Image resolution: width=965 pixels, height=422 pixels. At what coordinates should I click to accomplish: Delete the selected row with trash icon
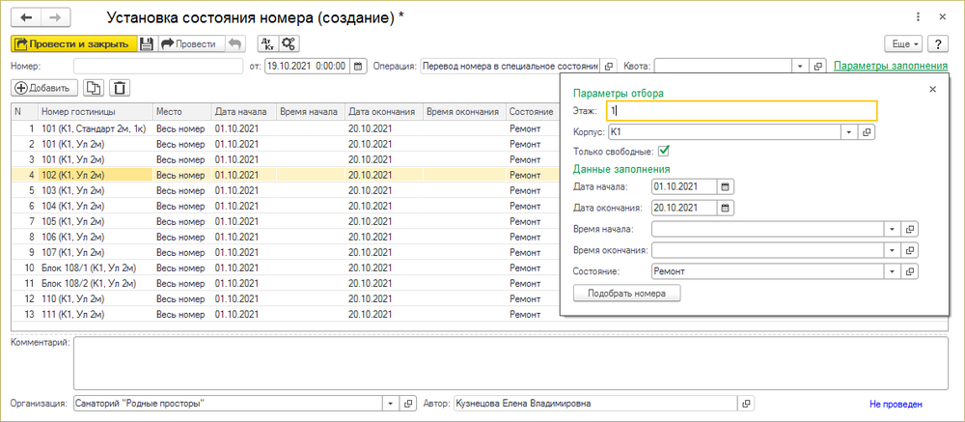tap(120, 88)
